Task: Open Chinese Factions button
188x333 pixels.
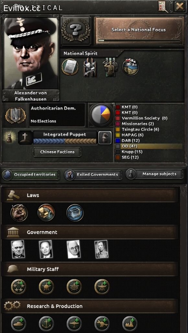Action: coord(57,152)
